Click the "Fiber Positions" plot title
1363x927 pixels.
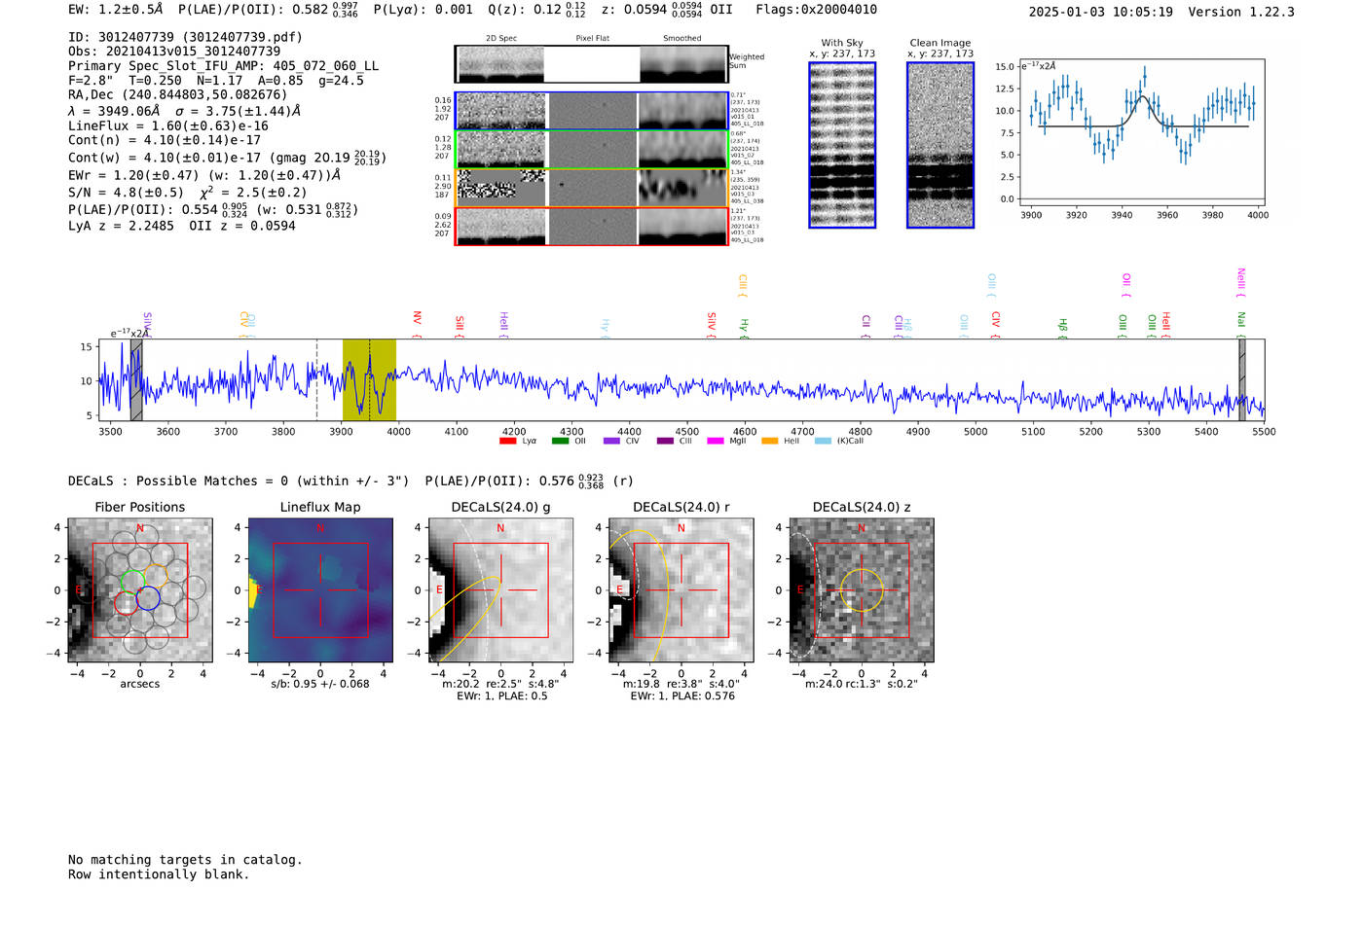(x=140, y=507)
